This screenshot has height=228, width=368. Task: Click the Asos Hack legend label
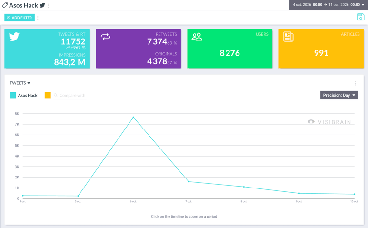pos(28,96)
